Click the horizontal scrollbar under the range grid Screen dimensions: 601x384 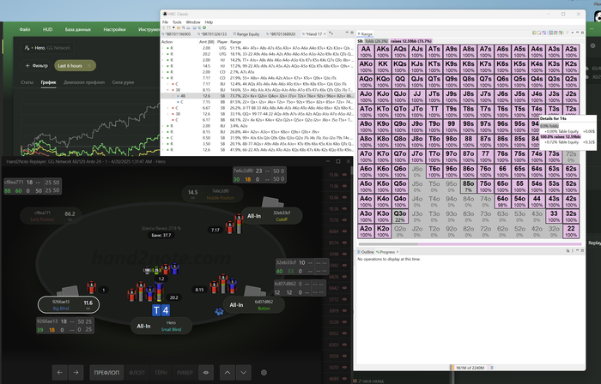470,243
